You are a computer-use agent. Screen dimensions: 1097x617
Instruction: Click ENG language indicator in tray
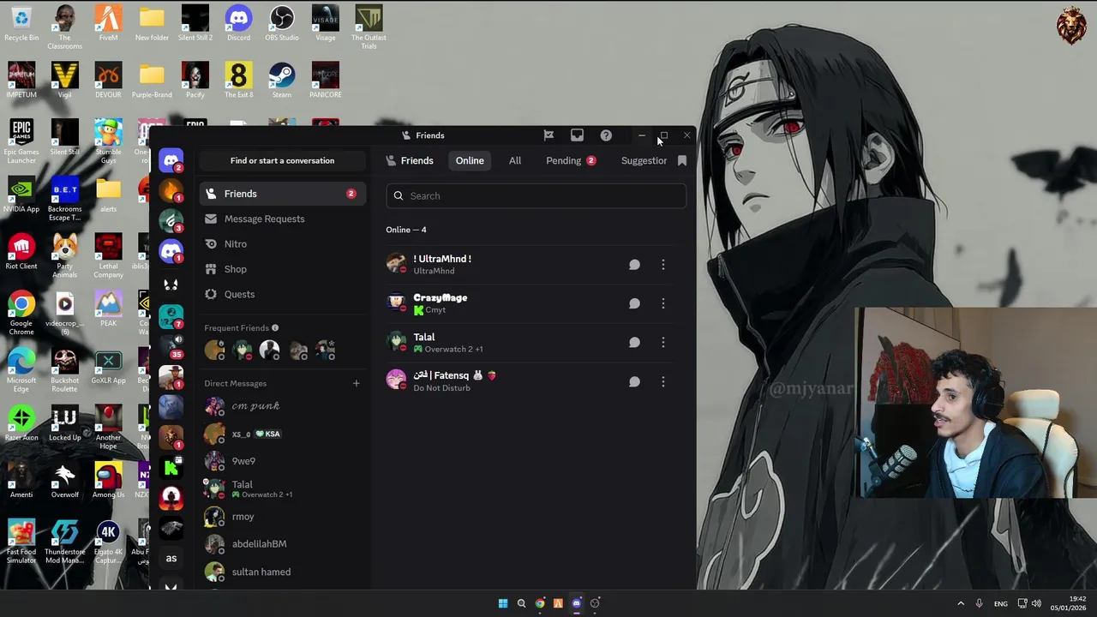point(1001,604)
